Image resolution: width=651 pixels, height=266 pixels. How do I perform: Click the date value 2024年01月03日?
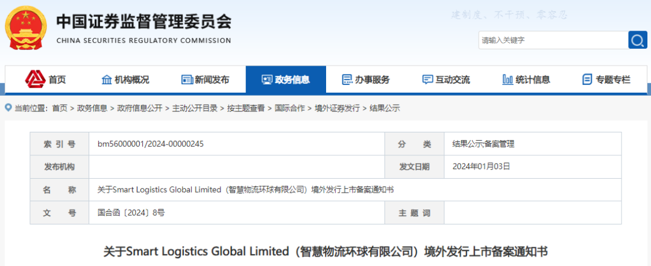pyautogui.click(x=481, y=167)
